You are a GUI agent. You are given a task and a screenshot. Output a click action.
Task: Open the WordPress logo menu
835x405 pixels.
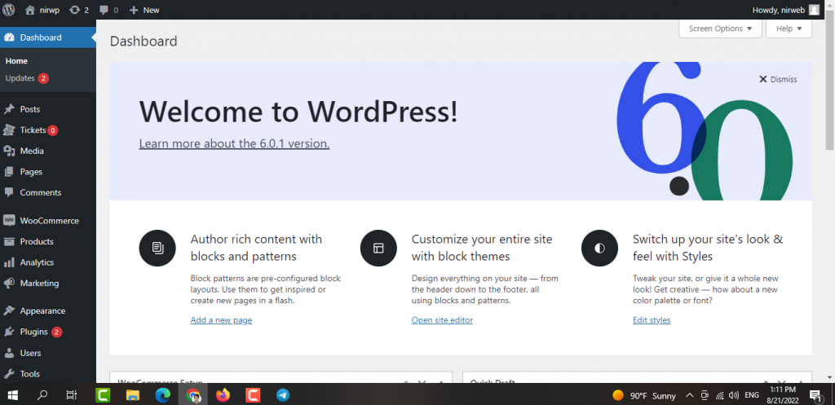[8, 10]
